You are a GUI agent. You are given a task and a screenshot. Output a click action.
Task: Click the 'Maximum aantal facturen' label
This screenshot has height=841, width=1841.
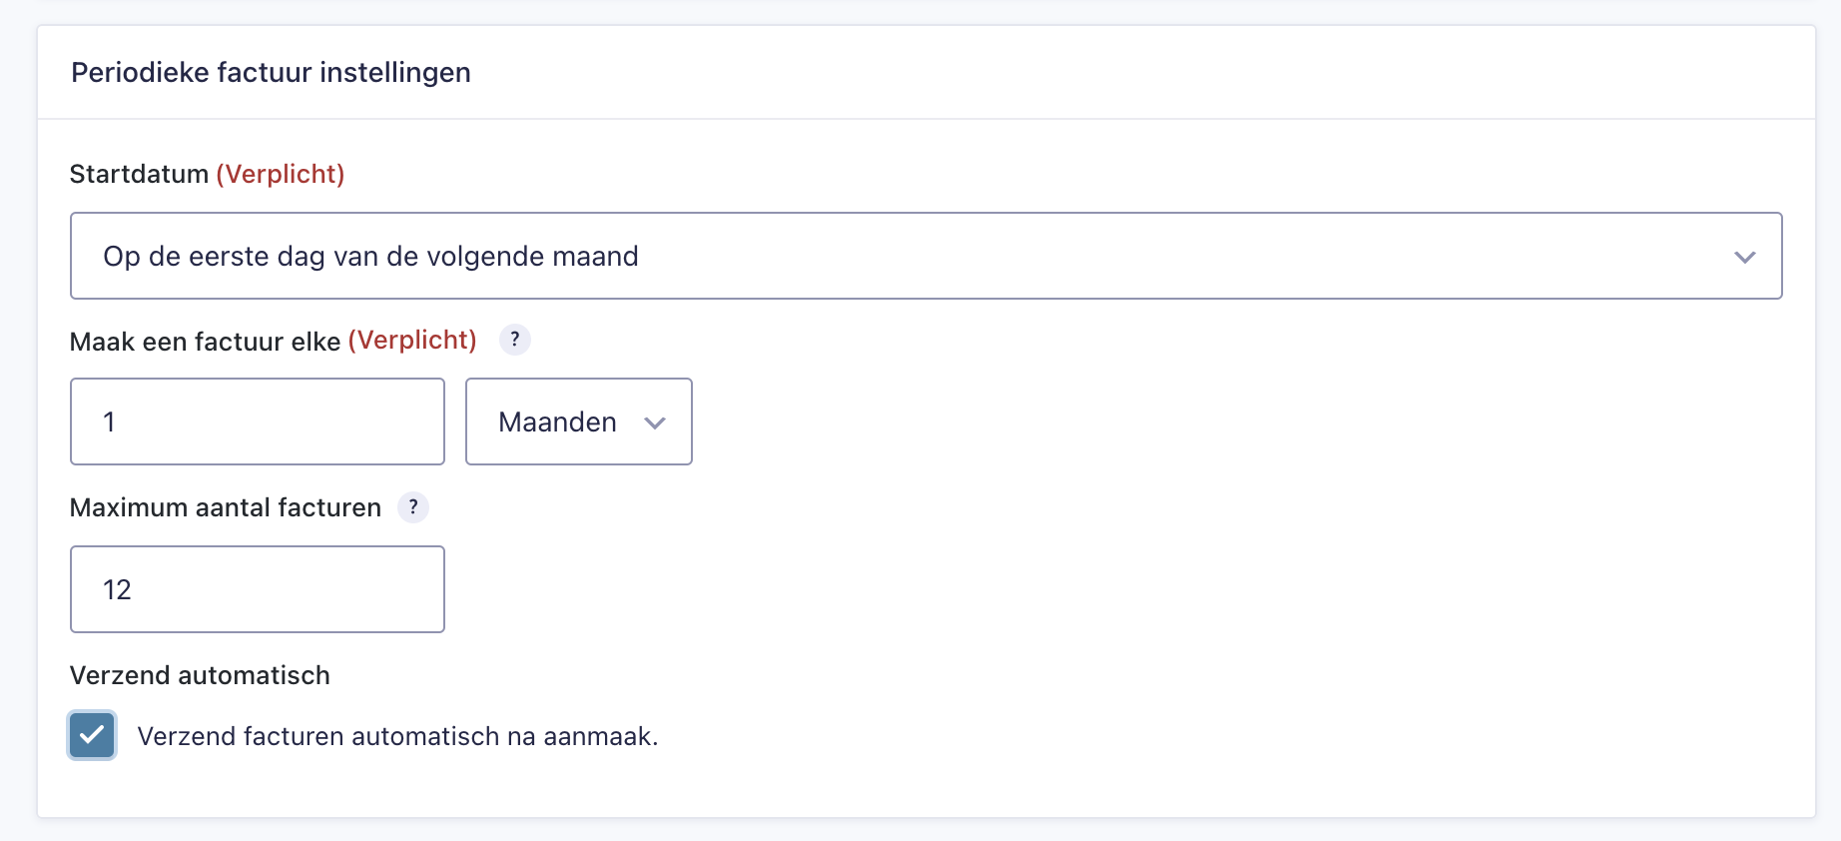(226, 507)
